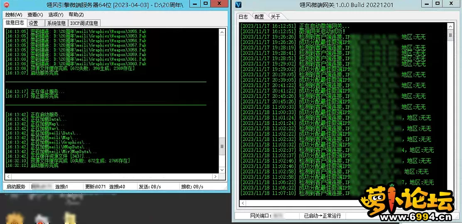Click the right arrow of the server log horizontal scrollbar
Image resolution: width=462 pixels, height=224 pixels.
pyautogui.click(x=215, y=177)
